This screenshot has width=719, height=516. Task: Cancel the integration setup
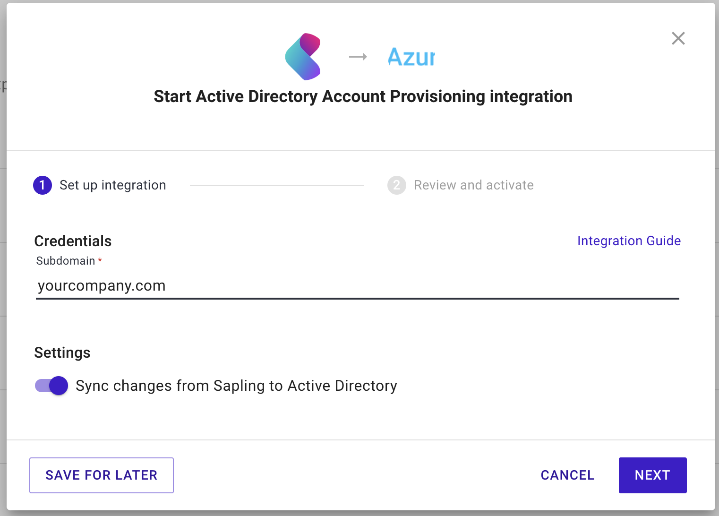pos(567,475)
